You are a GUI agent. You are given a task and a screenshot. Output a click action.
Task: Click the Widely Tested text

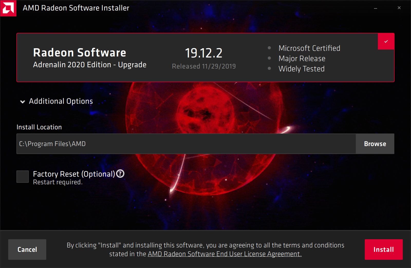click(x=302, y=69)
